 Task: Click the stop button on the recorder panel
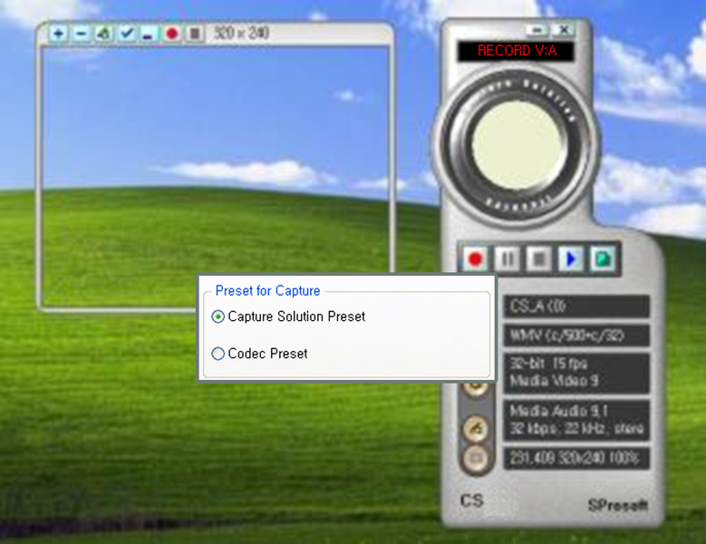pos(539,259)
